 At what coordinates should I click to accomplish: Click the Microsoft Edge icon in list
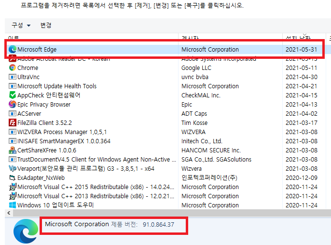click(13, 49)
